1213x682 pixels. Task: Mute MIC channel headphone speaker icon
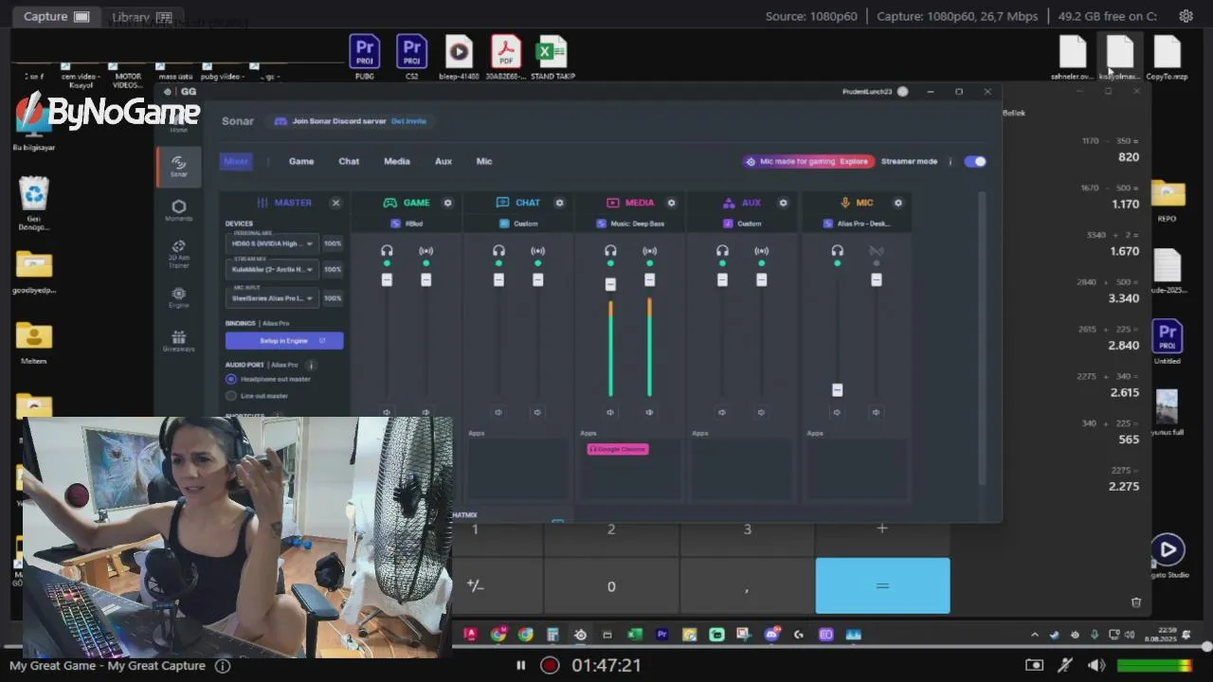click(837, 412)
